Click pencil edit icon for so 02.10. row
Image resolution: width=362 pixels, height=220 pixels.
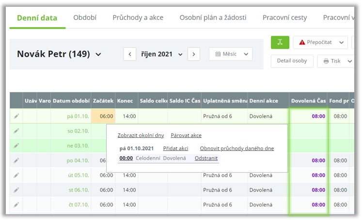point(16,131)
